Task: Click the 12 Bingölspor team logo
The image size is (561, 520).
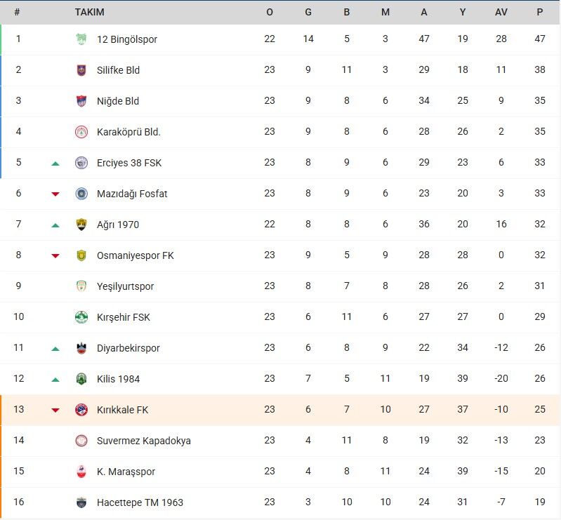Action: [81, 39]
